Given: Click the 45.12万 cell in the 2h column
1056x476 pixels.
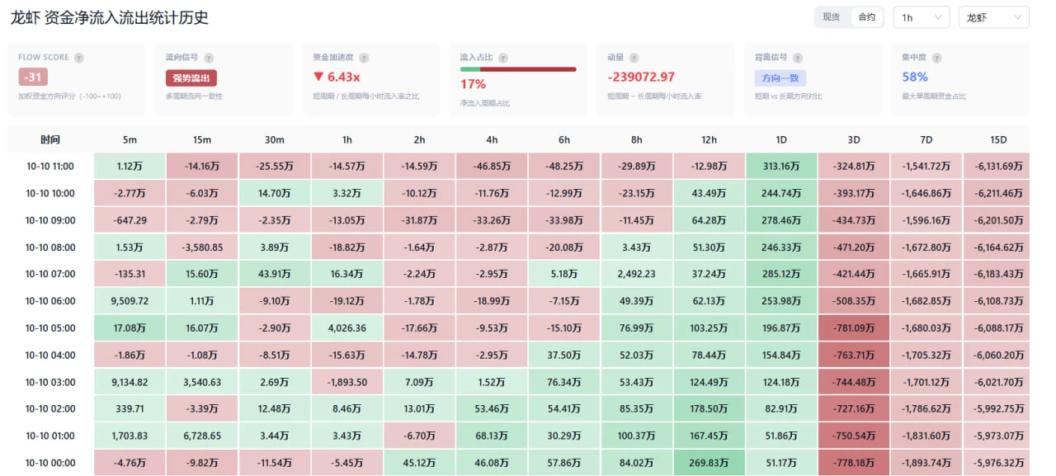Looking at the screenshot, I should click(419, 463).
